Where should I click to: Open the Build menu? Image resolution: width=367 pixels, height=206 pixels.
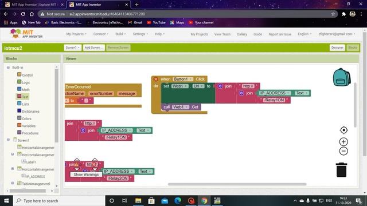point(120,34)
